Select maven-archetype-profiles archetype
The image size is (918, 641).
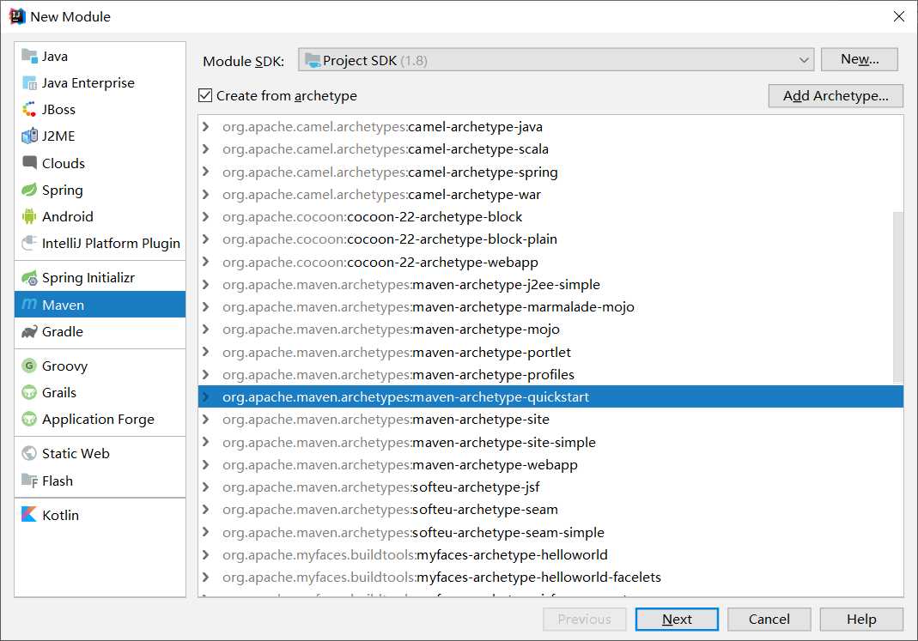tap(550, 374)
